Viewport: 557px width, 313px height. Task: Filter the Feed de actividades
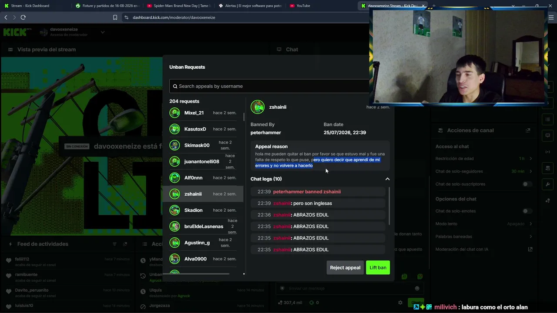pos(115,244)
